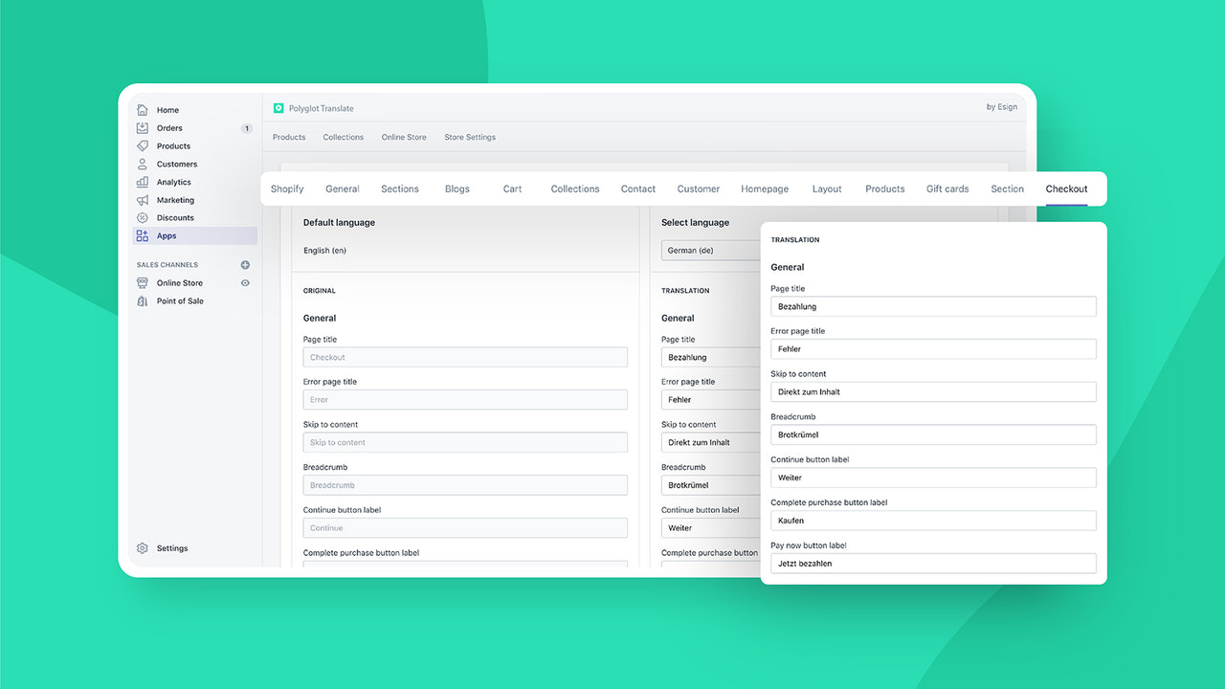Click the Customers person icon

coord(143,164)
